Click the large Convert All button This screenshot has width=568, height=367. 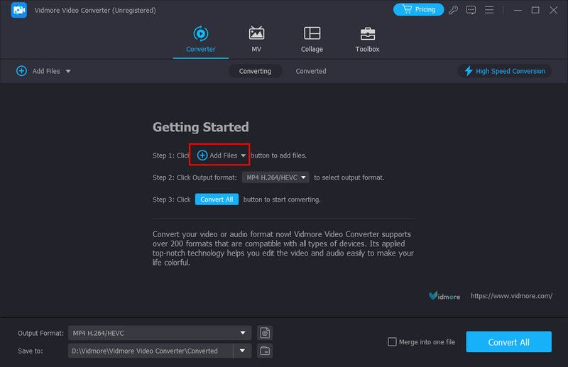508,341
